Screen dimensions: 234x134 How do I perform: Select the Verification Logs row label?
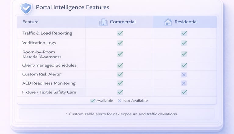[39, 43]
